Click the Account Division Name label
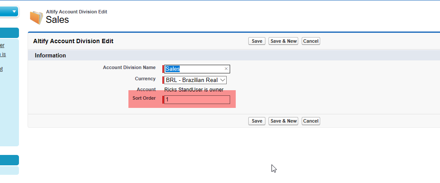Screen dimensions: 440x183 point(129,68)
